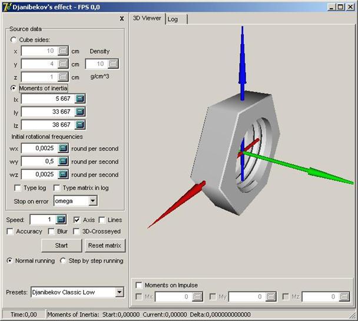Toggle the Axis checkbox
This screenshot has height=321, width=358.
pos(77,220)
